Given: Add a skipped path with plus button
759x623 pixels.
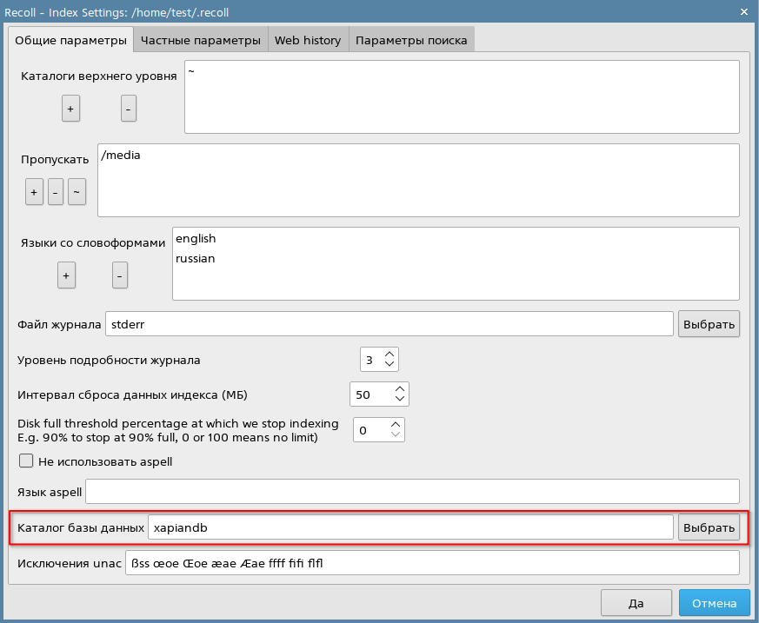Looking at the screenshot, I should click(x=34, y=191).
